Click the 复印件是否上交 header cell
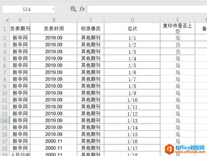Image resolution: width=207 pixels, height=156 pixels. (x=177, y=29)
